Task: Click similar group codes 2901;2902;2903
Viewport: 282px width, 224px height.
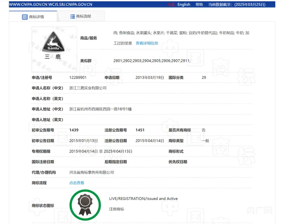Action: [152, 61]
